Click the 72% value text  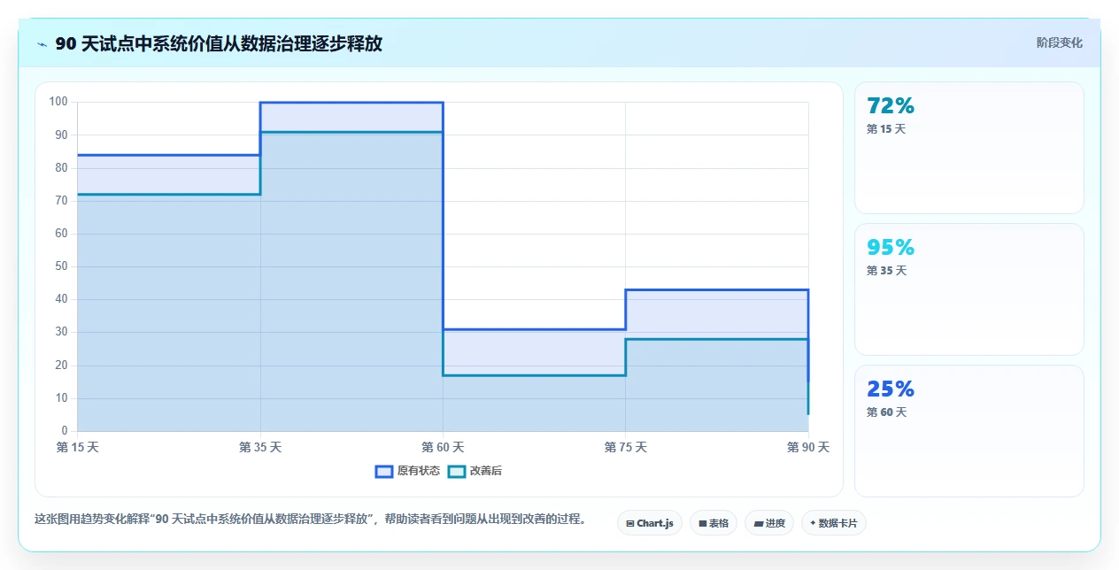[x=891, y=106]
